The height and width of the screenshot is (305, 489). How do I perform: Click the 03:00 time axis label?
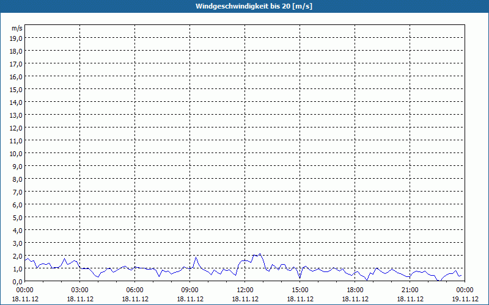coord(80,290)
